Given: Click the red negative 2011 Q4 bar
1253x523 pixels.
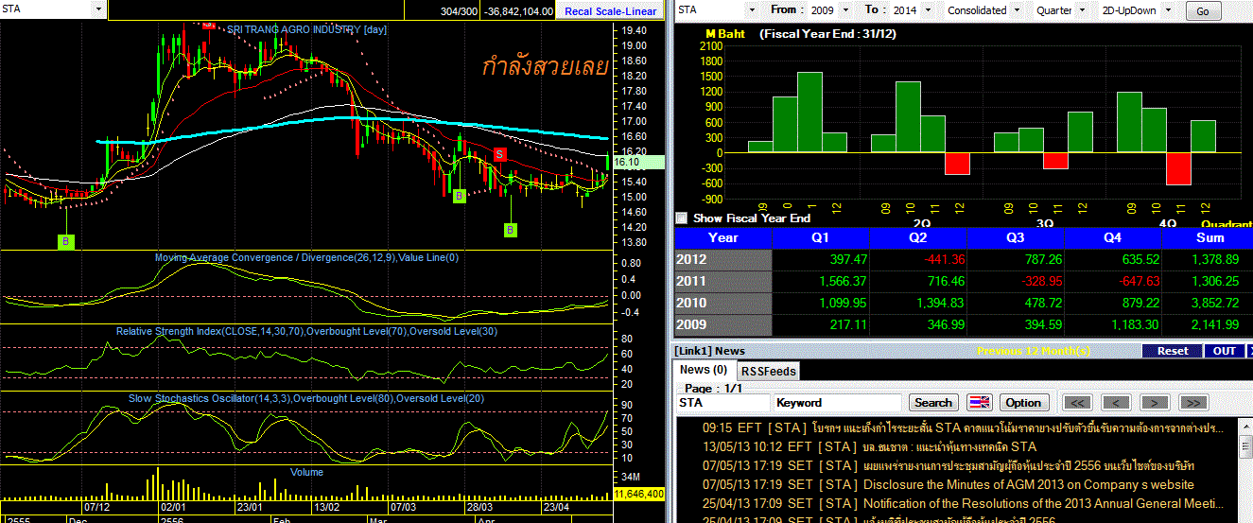Looking at the screenshot, I should (x=1178, y=168).
